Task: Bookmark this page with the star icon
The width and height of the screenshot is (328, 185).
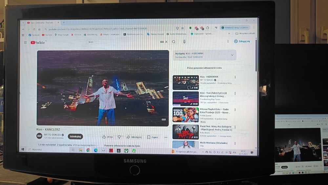Action: pos(182,28)
